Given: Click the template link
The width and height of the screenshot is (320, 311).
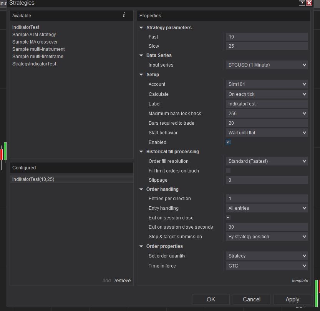Looking at the screenshot, I should click(x=300, y=281).
